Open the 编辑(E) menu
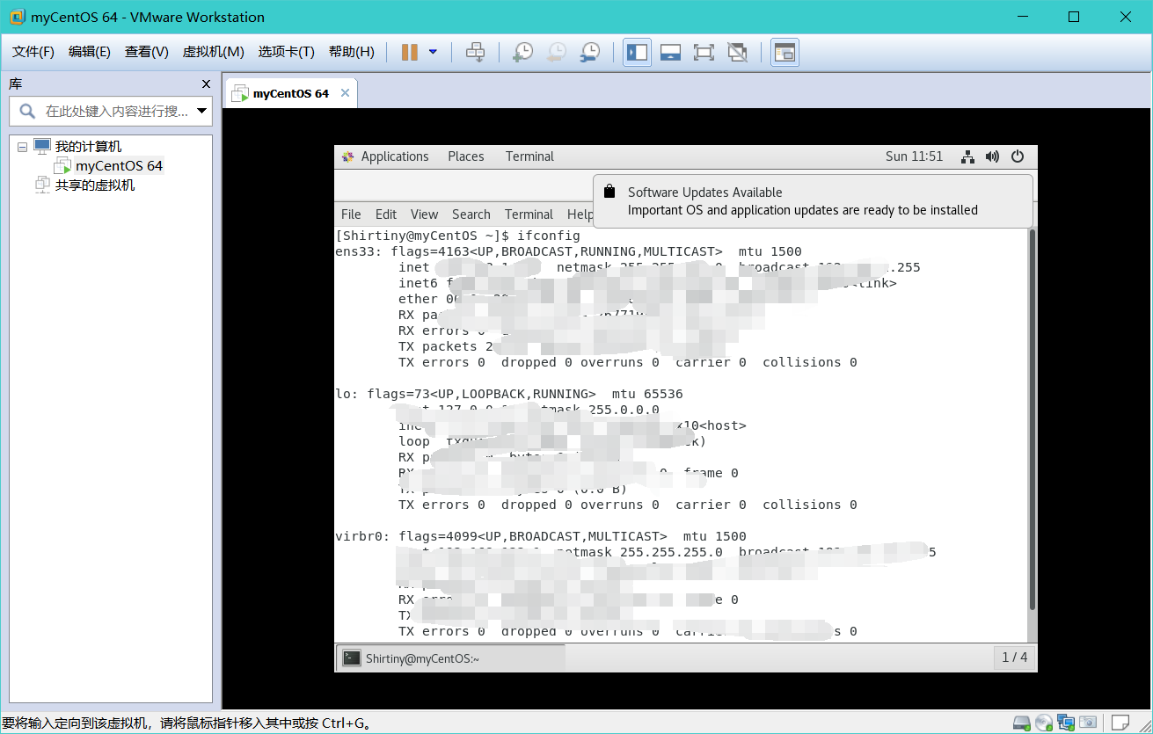The height and width of the screenshot is (734, 1153). point(90,52)
